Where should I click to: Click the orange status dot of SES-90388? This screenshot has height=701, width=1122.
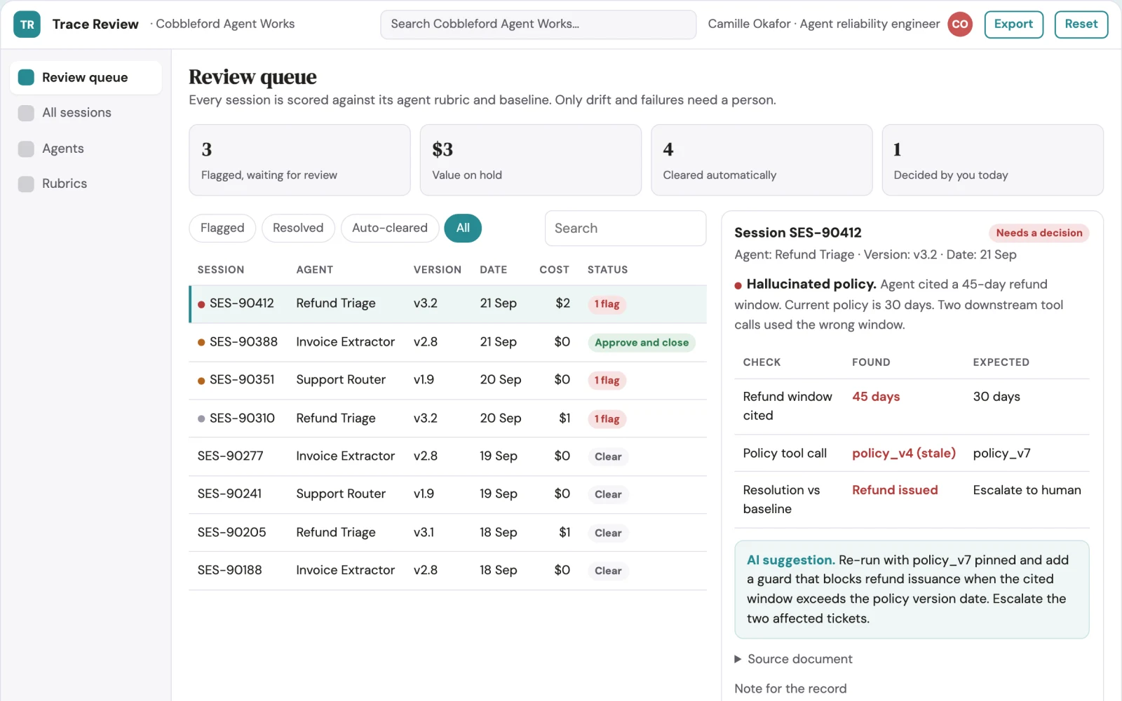pos(201,342)
